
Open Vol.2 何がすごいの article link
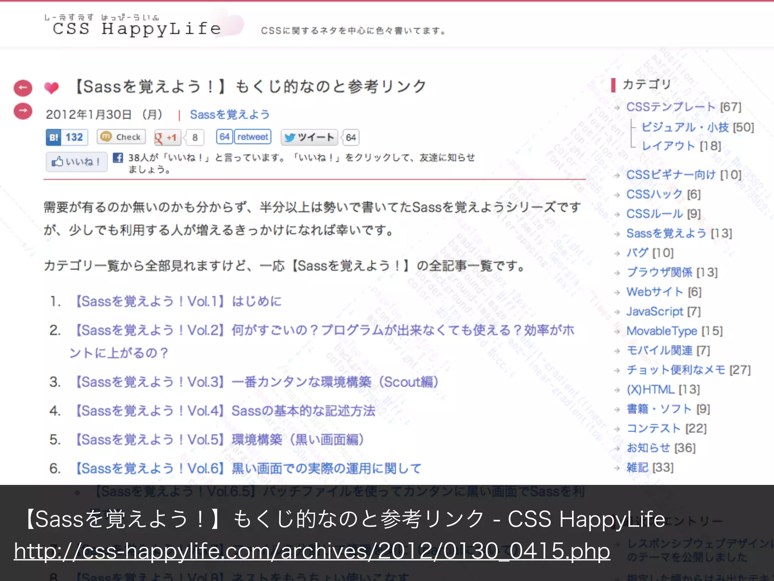[322, 341]
